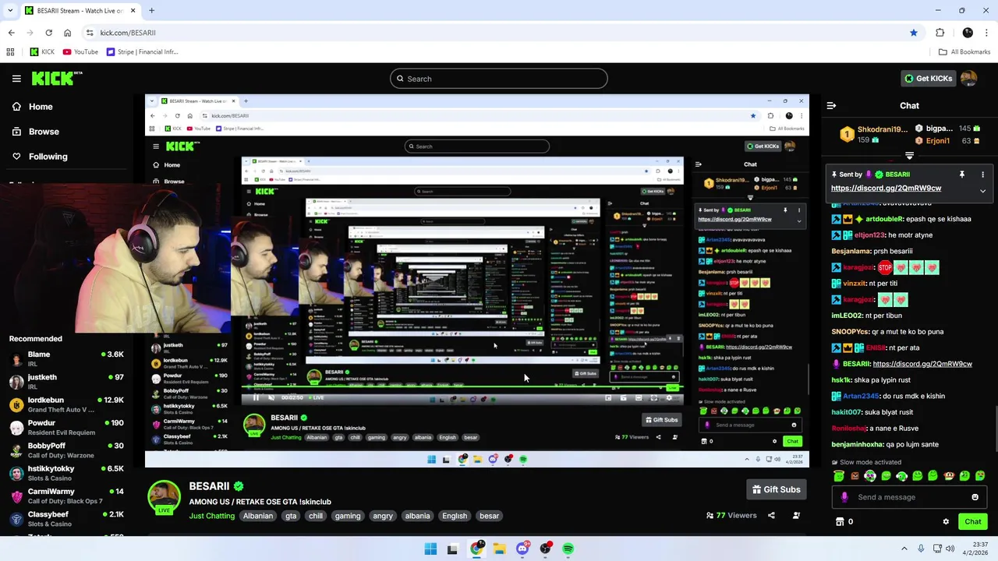The width and height of the screenshot is (998, 561).
Task: Toggle the pin icon on pinned message
Action: tap(962, 175)
